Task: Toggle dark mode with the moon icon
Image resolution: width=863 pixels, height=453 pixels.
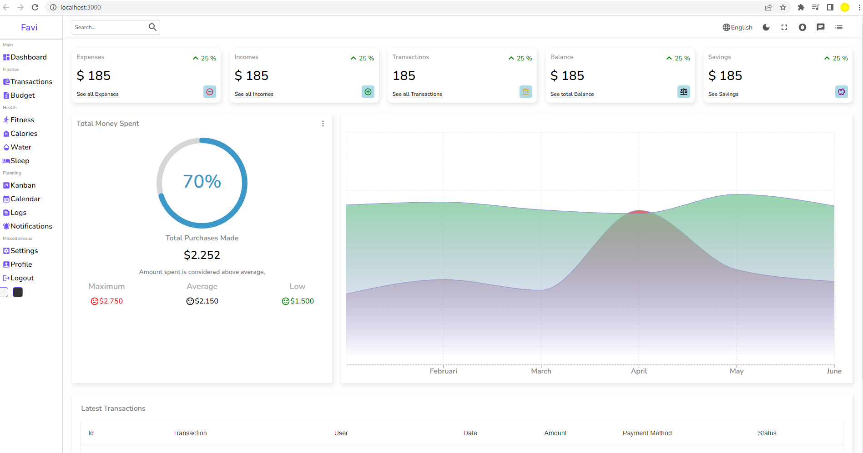Action: click(x=766, y=27)
